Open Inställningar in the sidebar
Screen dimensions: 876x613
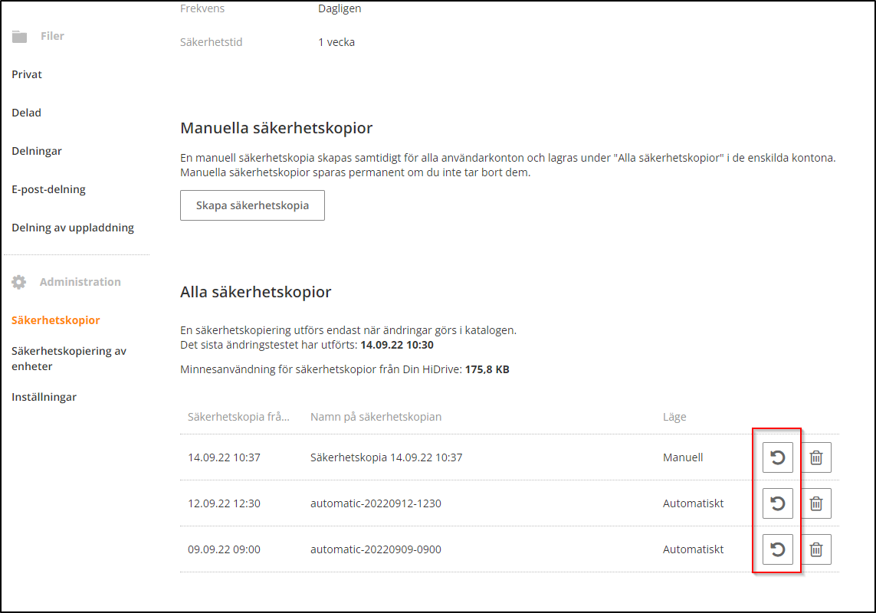44,397
